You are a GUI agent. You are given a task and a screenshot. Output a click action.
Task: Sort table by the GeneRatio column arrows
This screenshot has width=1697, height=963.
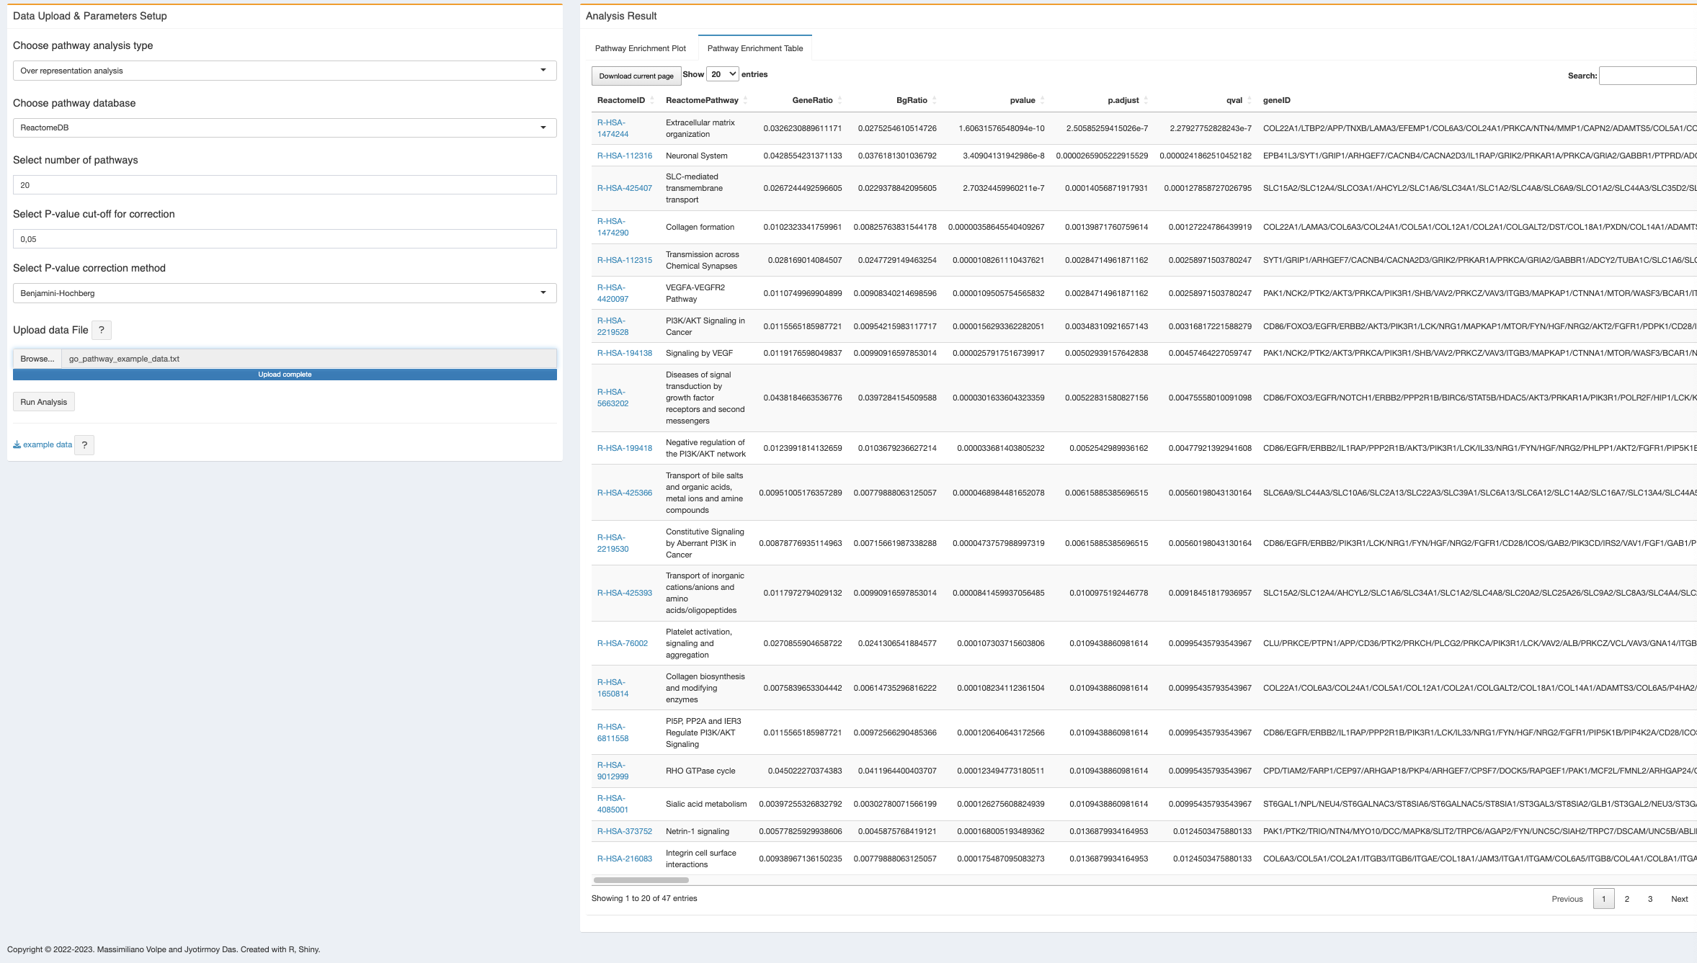[839, 100]
